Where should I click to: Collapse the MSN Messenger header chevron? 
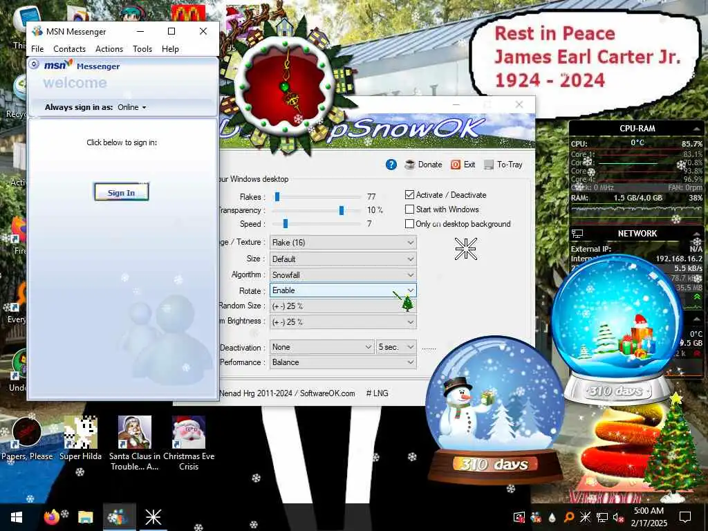[34, 64]
